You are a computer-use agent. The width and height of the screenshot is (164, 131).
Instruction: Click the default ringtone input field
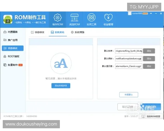[129, 51]
